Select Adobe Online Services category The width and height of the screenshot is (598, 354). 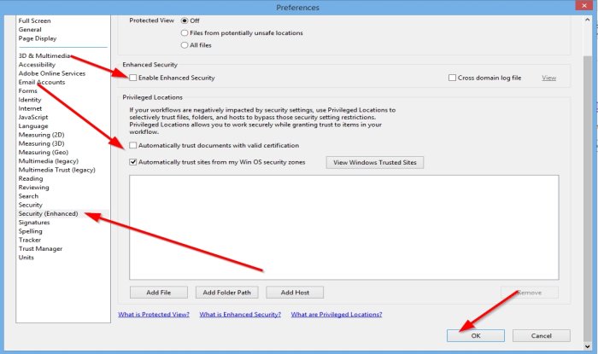coord(52,73)
